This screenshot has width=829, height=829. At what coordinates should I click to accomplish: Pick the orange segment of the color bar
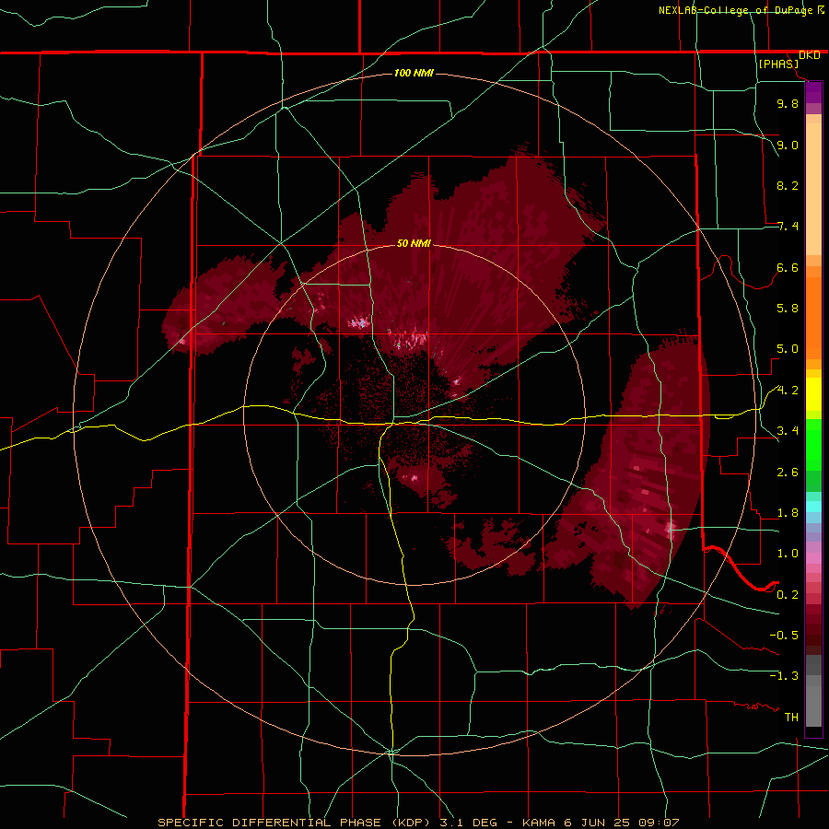click(x=813, y=319)
